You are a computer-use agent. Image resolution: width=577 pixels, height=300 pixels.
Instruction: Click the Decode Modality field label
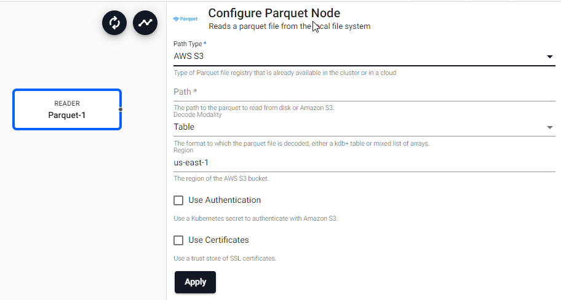click(x=197, y=115)
